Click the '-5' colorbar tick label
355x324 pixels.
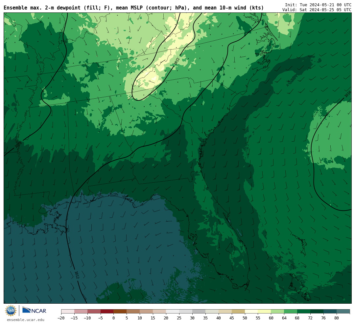pos(101,318)
